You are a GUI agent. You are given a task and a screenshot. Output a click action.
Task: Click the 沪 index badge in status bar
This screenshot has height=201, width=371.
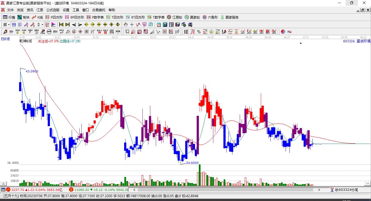[8, 190]
